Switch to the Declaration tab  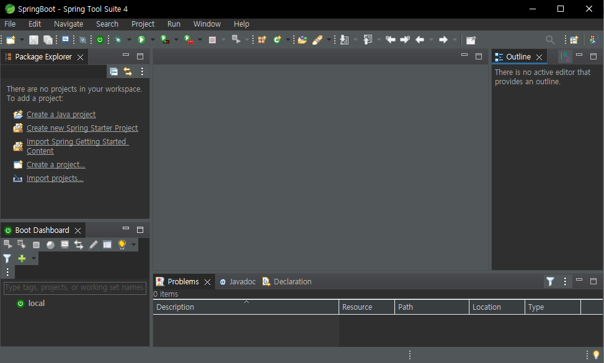coord(287,282)
